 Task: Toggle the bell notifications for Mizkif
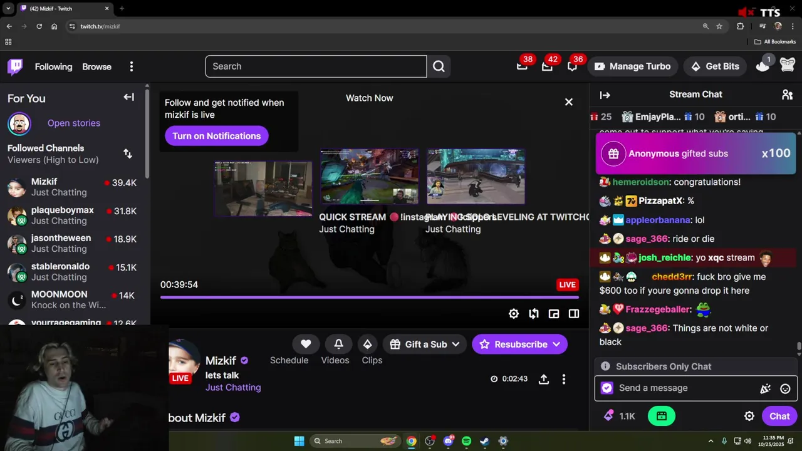click(338, 344)
